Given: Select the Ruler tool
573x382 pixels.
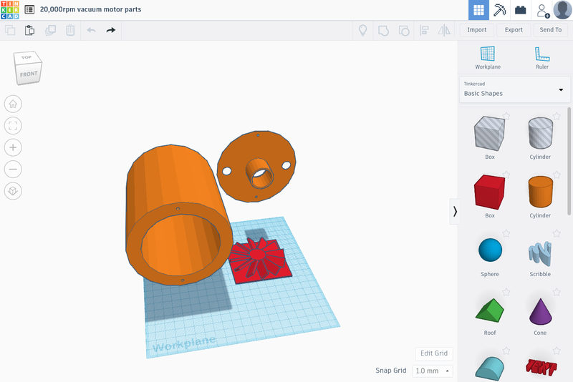Looking at the screenshot, I should (542, 57).
